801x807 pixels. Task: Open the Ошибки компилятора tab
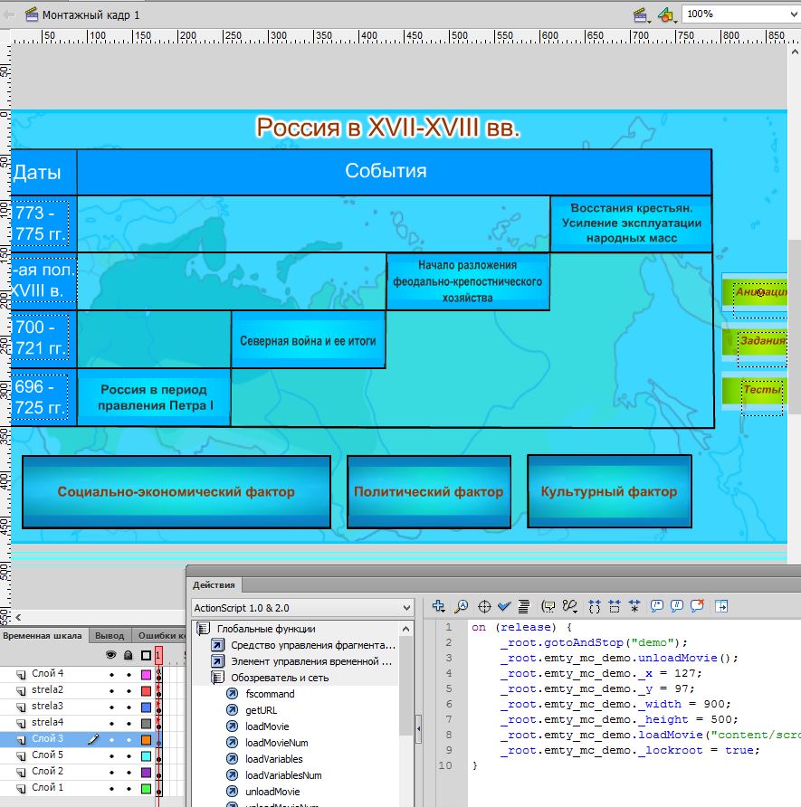point(159,636)
